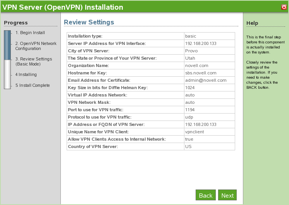Click the City of VPN Server label

(88, 51)
